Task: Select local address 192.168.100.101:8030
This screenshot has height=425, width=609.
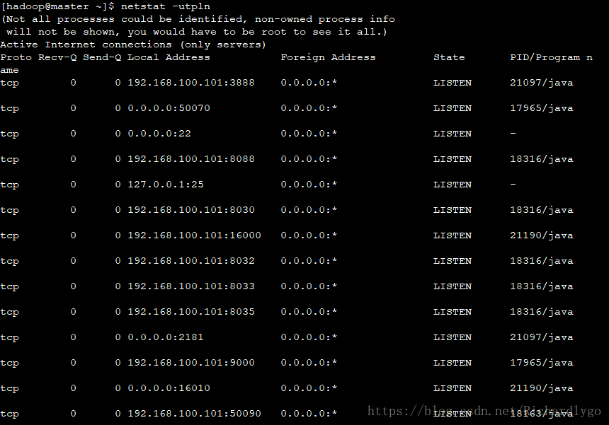Action: pos(191,210)
